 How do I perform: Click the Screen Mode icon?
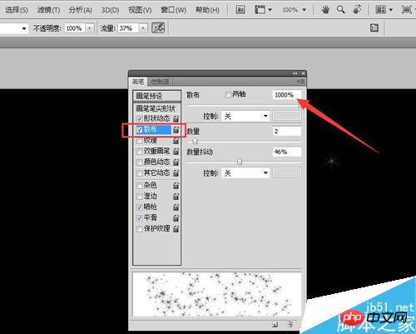pos(408,10)
